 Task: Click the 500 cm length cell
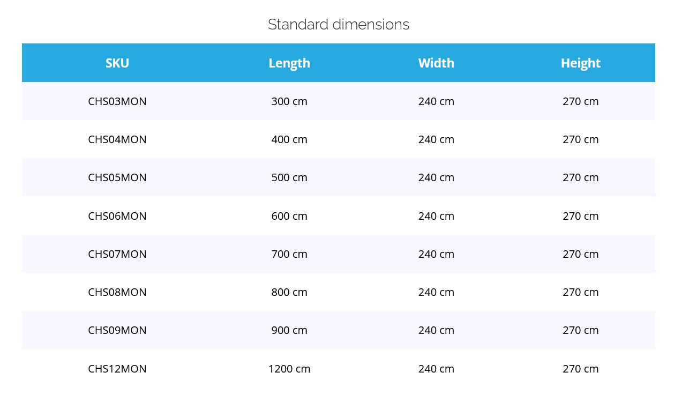(x=289, y=177)
